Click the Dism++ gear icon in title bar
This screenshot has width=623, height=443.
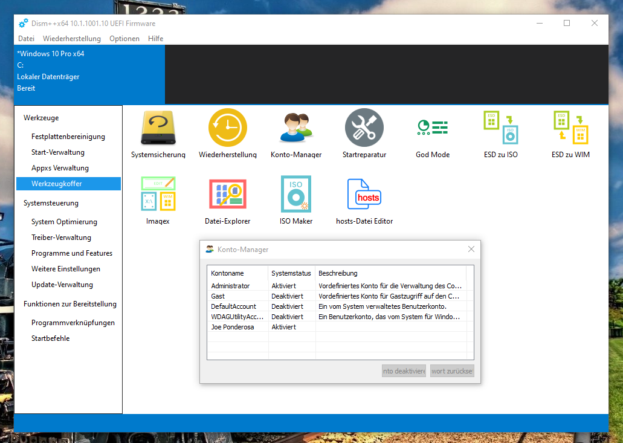(24, 23)
